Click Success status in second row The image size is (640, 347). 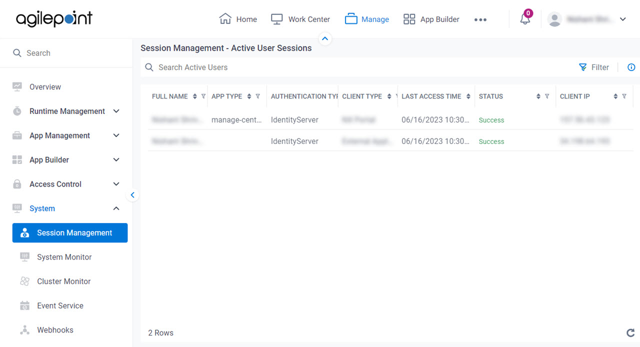click(x=491, y=141)
